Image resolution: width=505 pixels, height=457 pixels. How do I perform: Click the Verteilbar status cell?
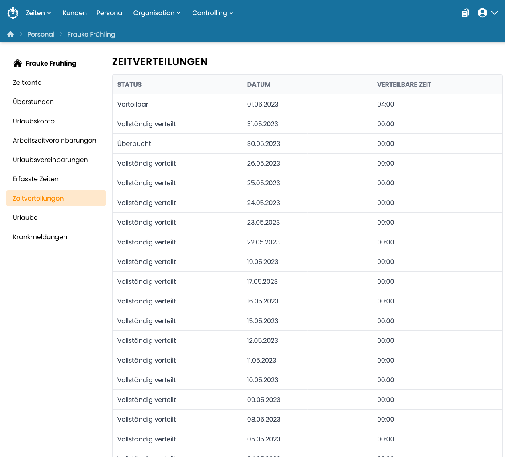click(133, 104)
